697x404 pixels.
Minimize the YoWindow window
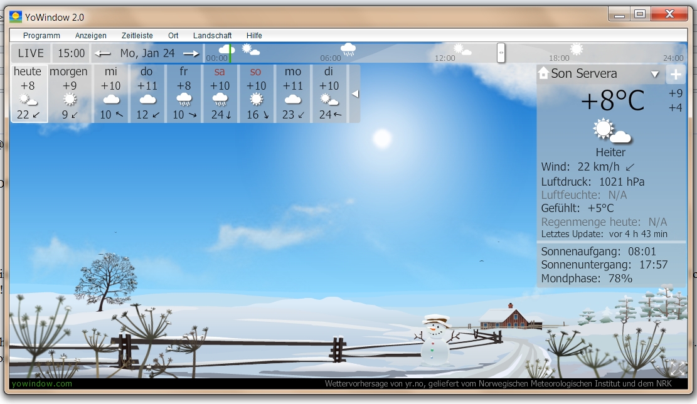(619, 14)
